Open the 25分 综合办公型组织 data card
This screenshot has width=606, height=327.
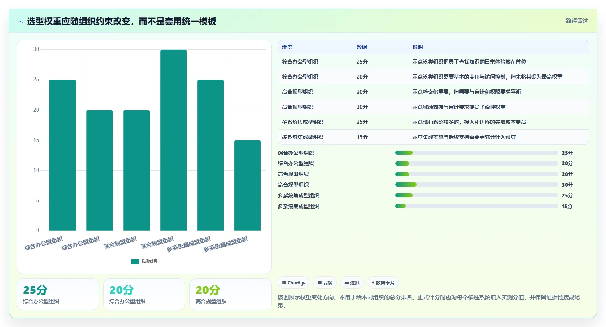point(58,294)
